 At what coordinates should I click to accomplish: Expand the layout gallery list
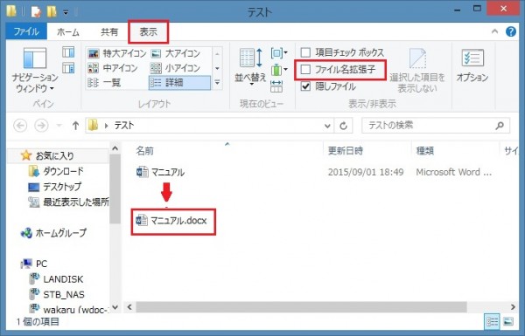(x=217, y=83)
